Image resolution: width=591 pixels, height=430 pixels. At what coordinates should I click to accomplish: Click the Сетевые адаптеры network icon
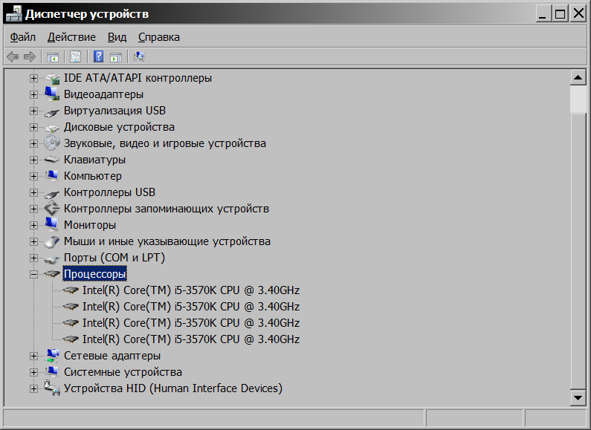point(51,356)
